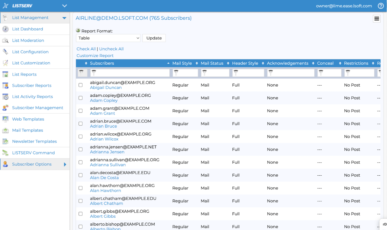Image resolution: width=387 pixels, height=230 pixels.
Task: Tick the checkbox beside Alan Hawthorn
Action: click(x=81, y=188)
